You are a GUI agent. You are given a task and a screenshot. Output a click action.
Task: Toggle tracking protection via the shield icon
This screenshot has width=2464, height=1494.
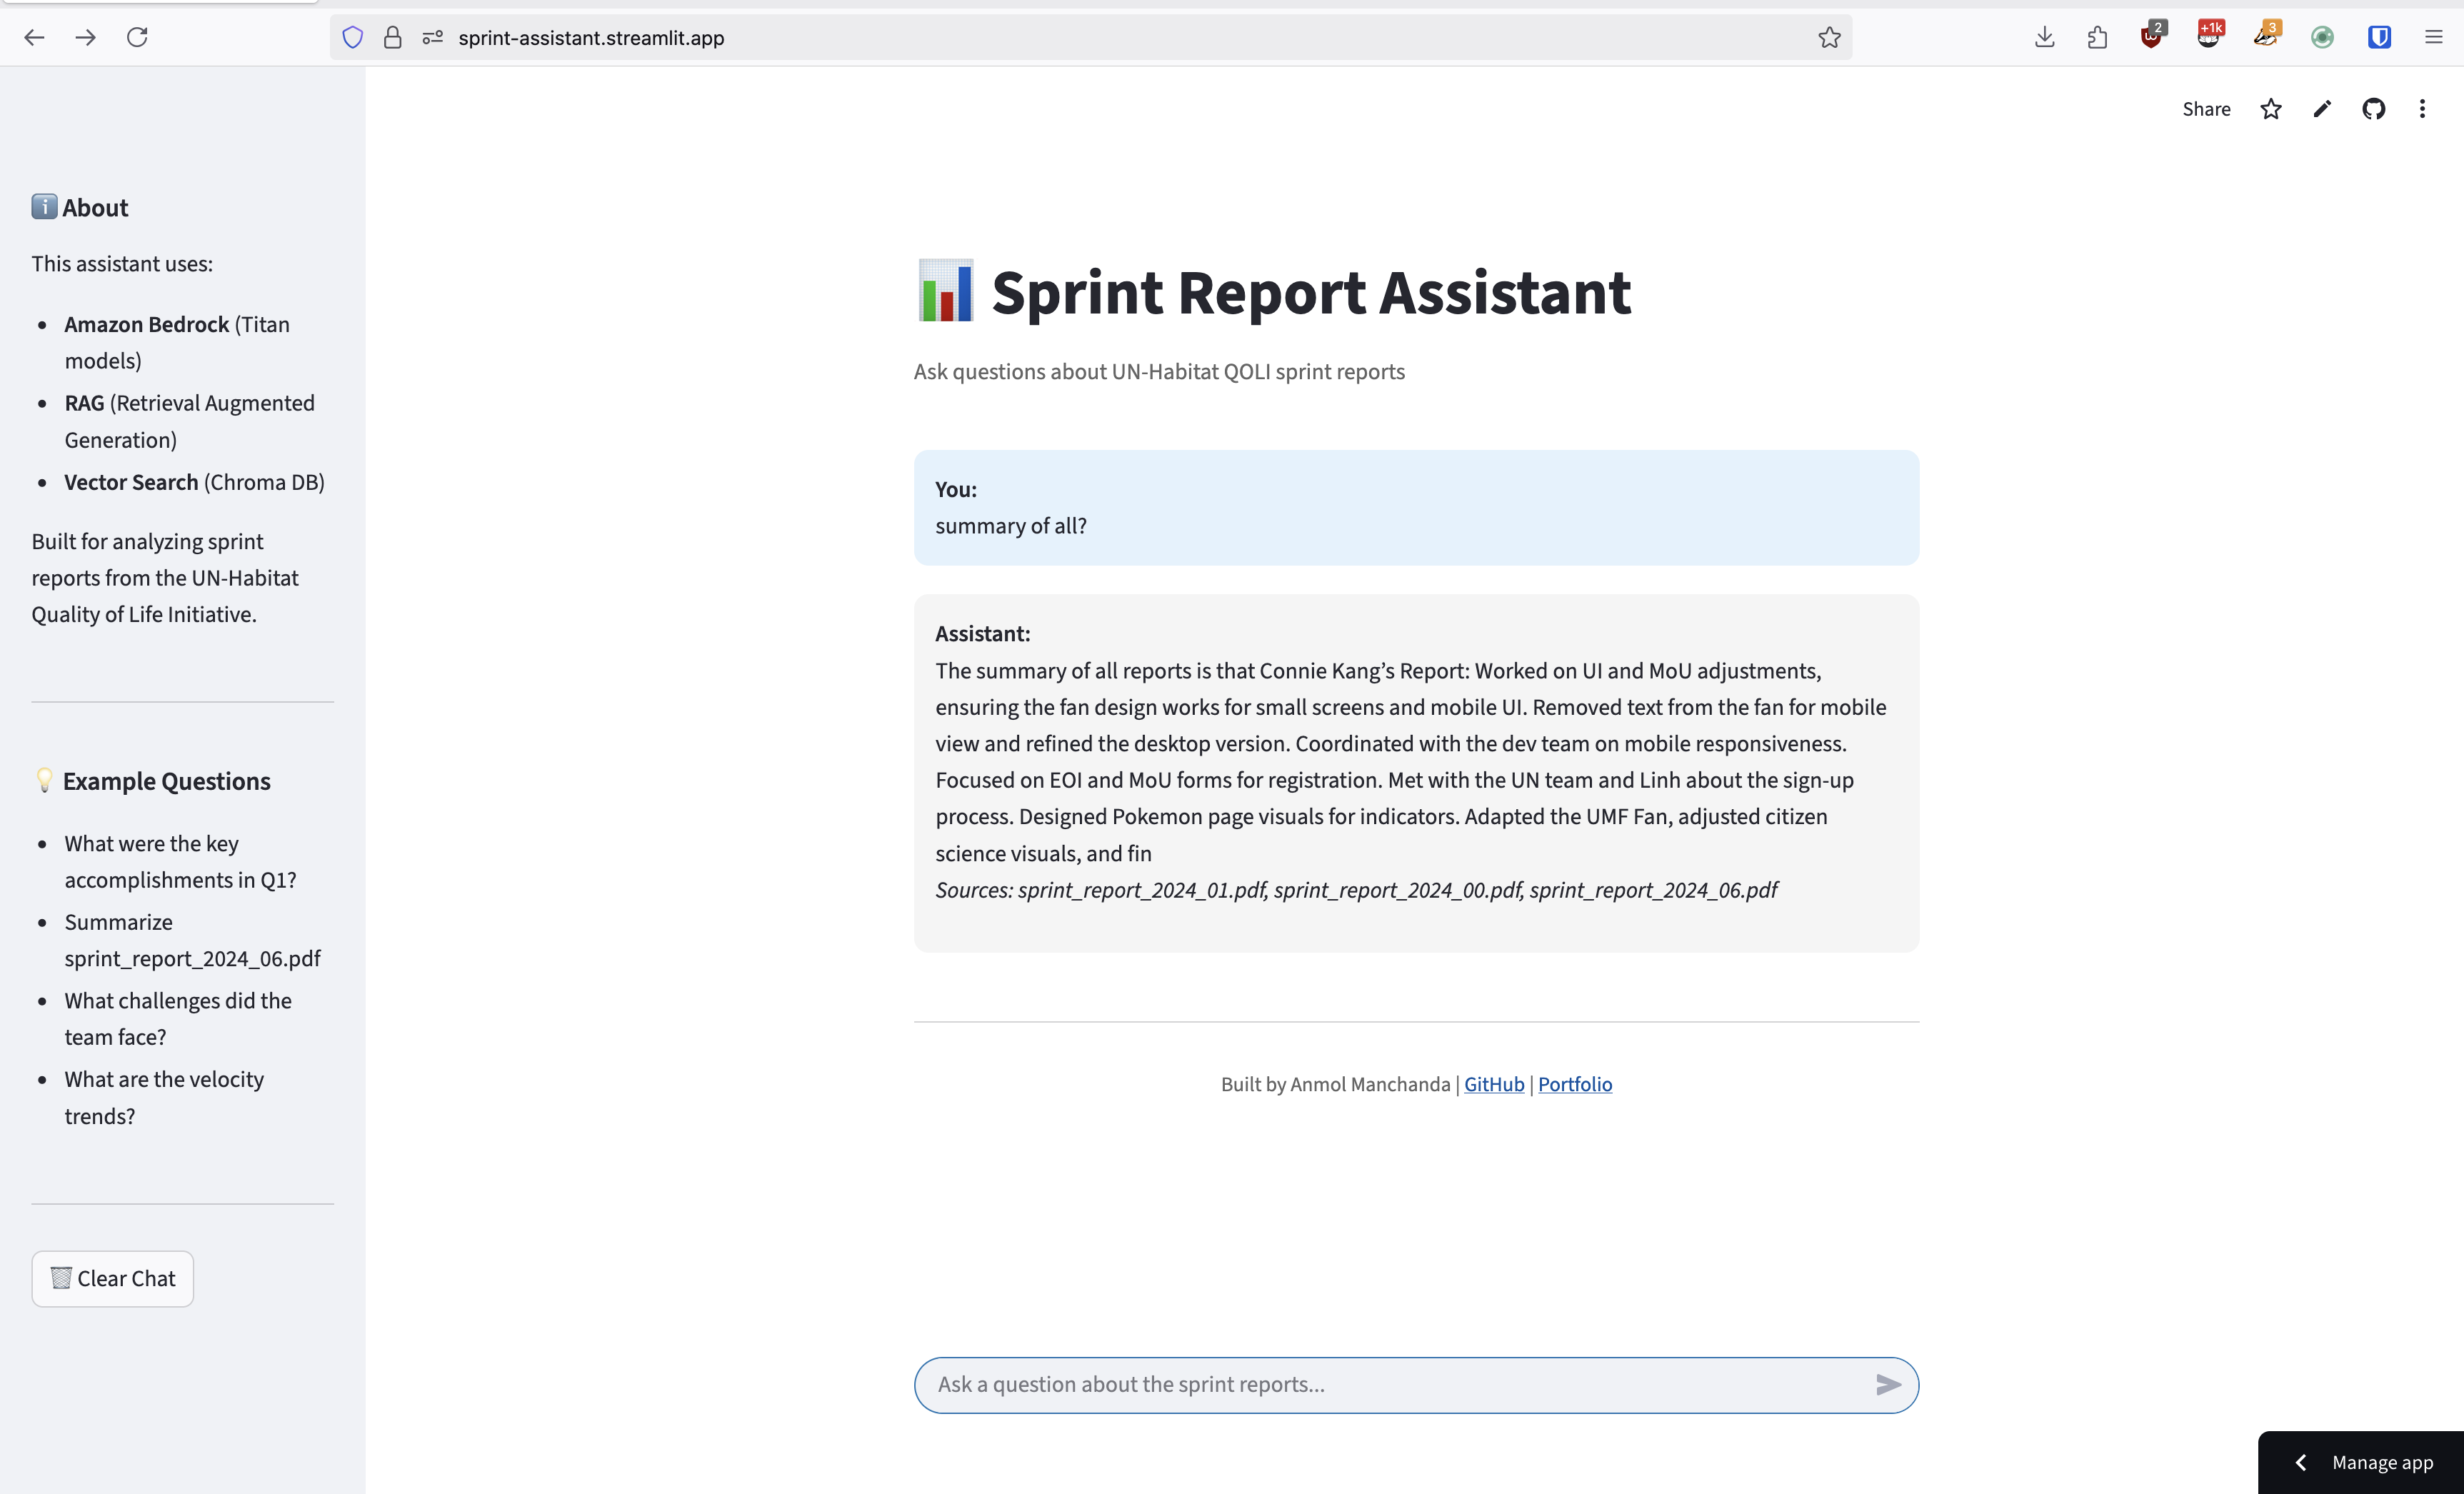352,37
